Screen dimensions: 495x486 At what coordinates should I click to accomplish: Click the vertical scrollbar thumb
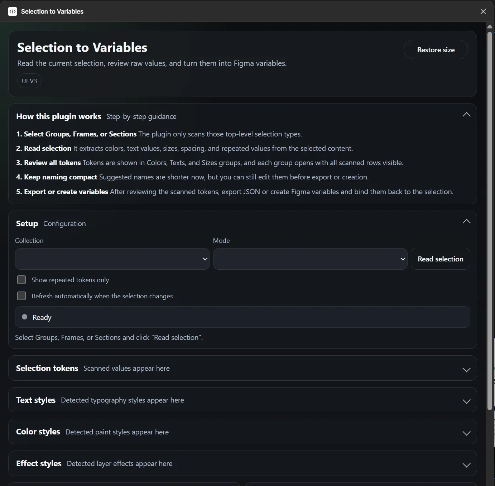490,215
